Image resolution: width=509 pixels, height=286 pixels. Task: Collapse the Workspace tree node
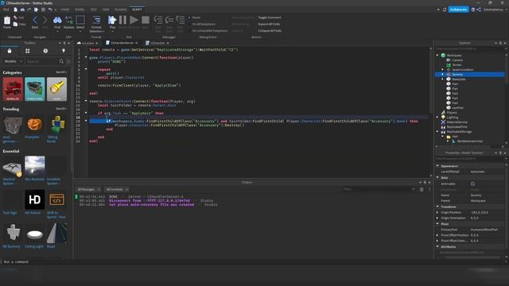[x=437, y=56]
